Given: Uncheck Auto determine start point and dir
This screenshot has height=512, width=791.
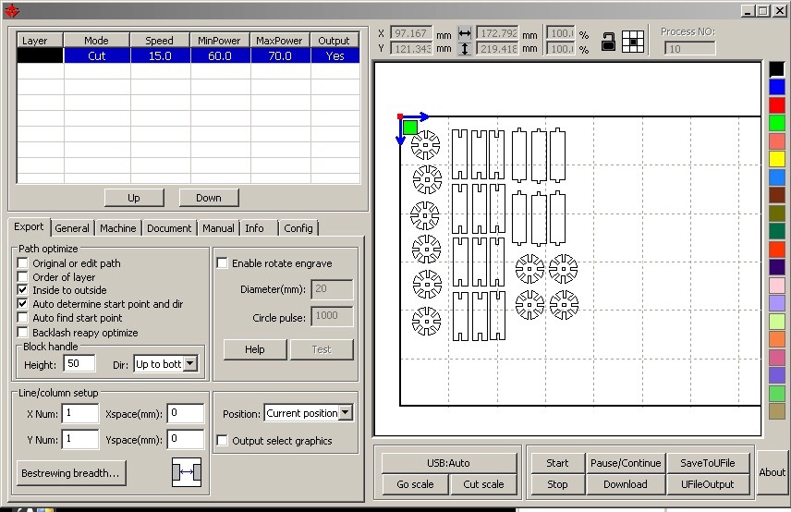Looking at the screenshot, I should [x=23, y=304].
